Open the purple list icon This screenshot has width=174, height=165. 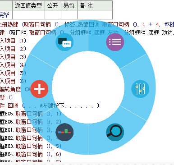click(115, 42)
